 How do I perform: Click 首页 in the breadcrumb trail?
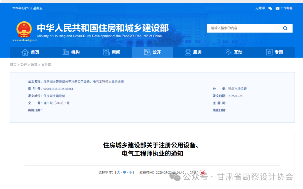pos(13,65)
